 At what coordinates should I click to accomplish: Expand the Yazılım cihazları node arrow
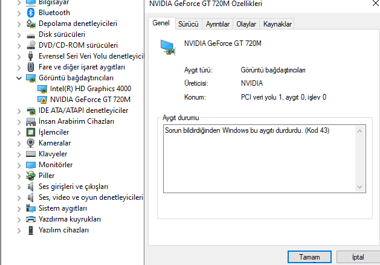point(19,231)
